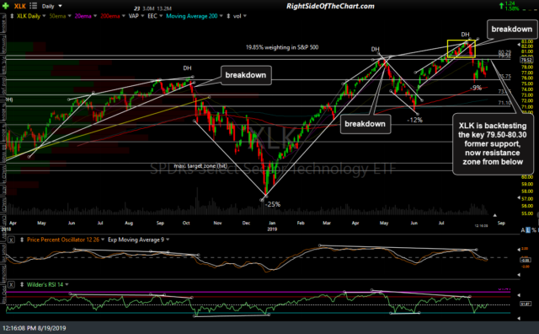The height and width of the screenshot is (334, 539).
Task: Click the '19.85% weighting in S&P 500' note
Action: (x=282, y=47)
